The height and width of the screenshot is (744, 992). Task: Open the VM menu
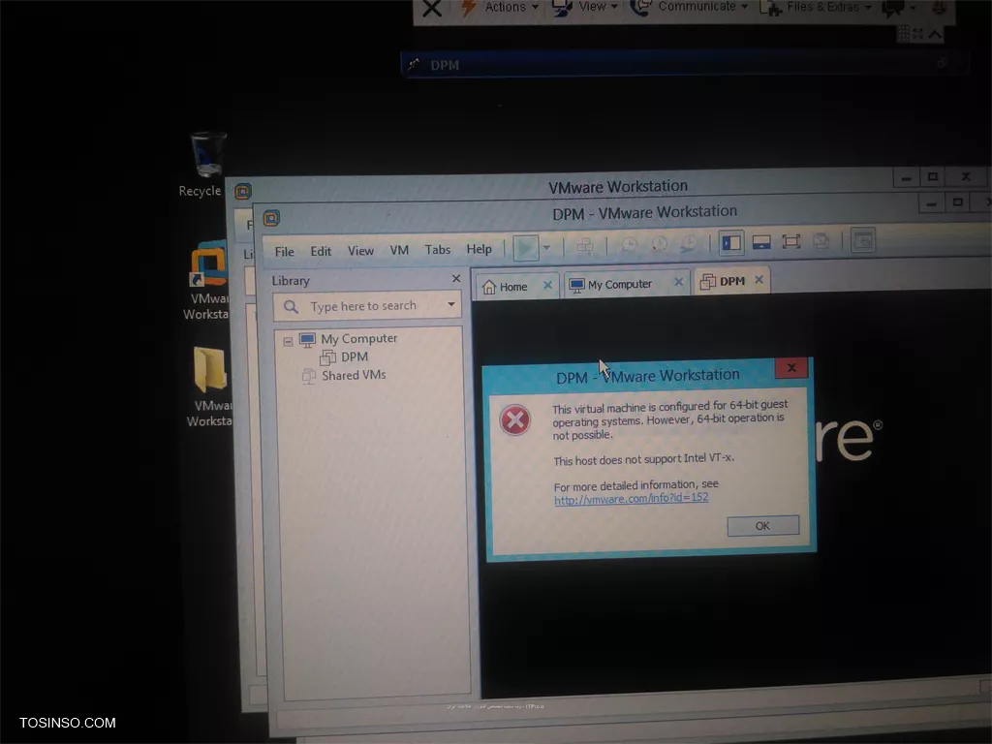tap(399, 250)
